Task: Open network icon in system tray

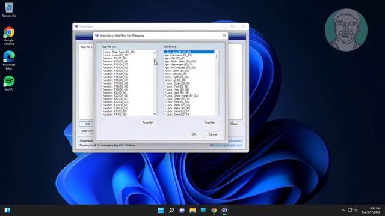Action: pos(350,210)
